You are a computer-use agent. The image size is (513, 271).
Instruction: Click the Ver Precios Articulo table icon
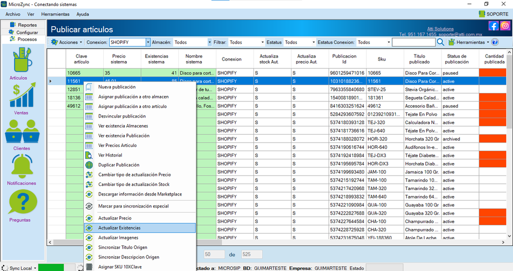[89, 145]
